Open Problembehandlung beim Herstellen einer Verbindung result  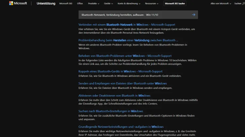[128, 40]
